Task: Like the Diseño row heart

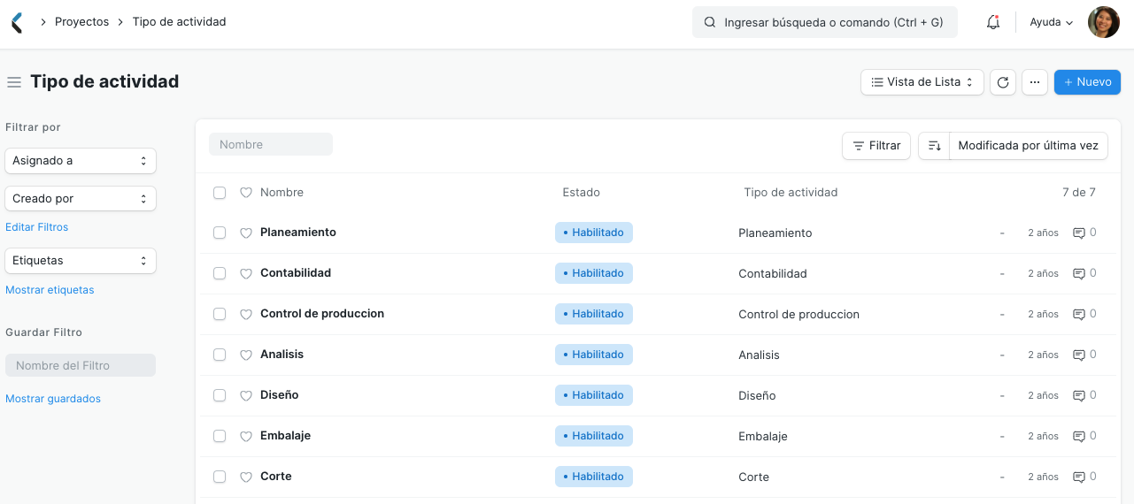Action: click(246, 396)
